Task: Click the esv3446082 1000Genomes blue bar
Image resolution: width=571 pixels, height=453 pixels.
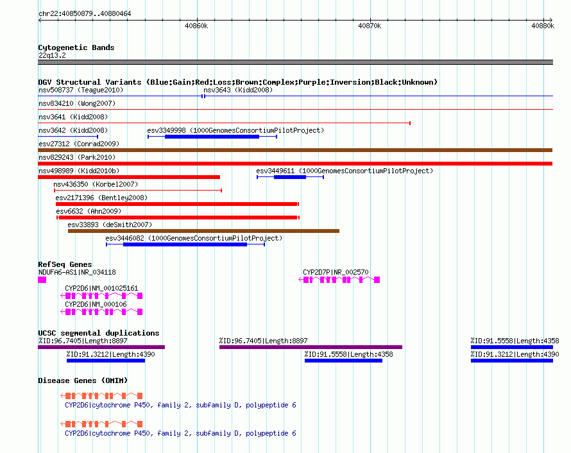Action: point(185,244)
